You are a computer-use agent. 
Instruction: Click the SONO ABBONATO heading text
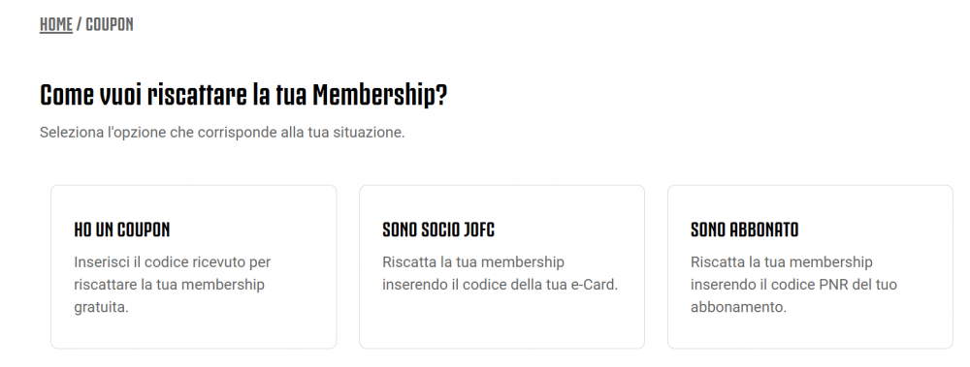click(744, 229)
